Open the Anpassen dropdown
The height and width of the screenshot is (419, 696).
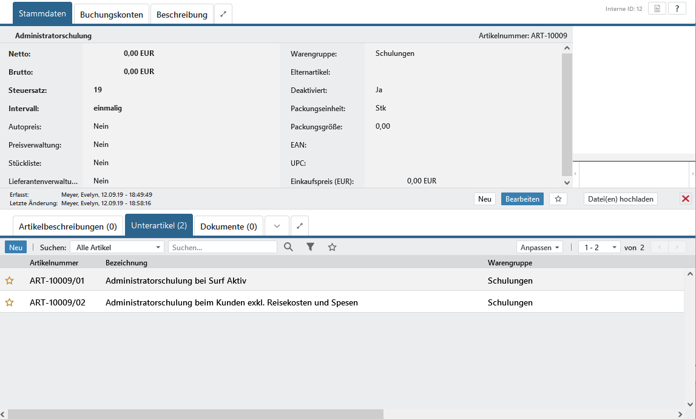(539, 247)
